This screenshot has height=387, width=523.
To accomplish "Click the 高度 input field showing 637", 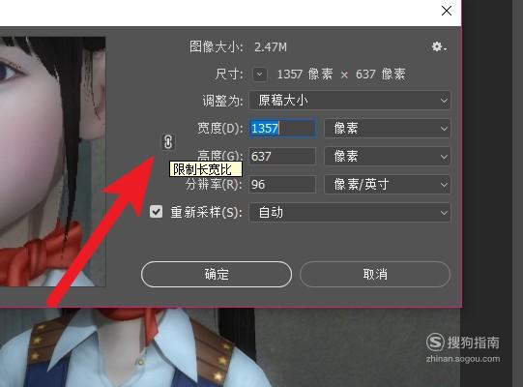I will click(282, 157).
